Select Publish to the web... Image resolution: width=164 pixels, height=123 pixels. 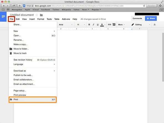coord(33,75)
